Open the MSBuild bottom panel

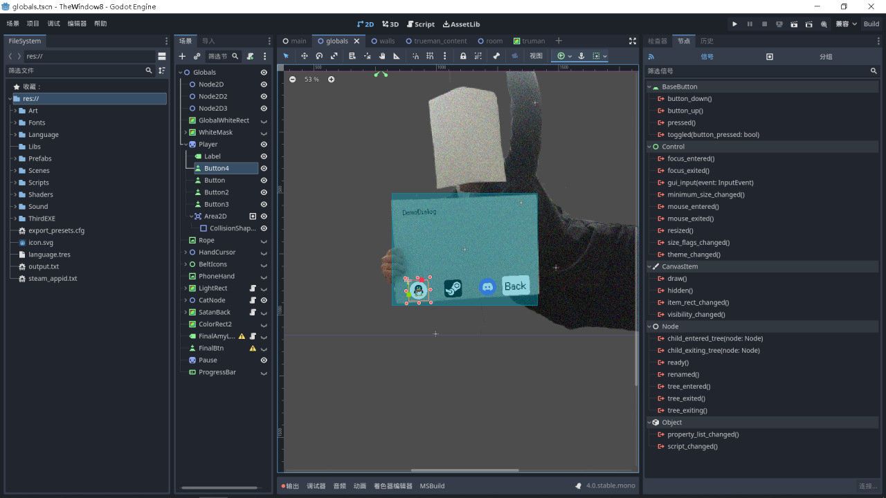click(x=432, y=486)
